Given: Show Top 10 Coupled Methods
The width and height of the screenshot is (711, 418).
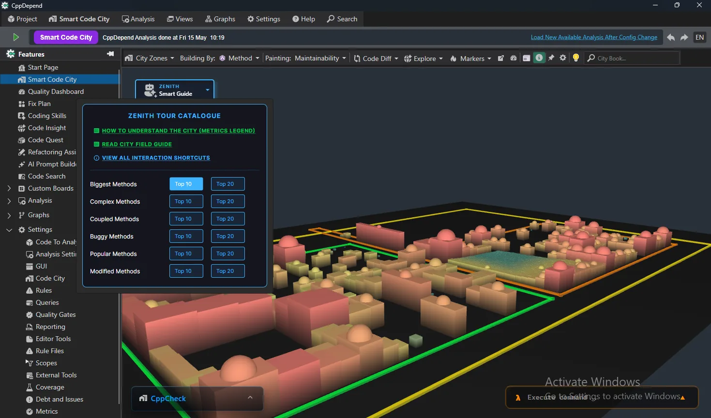Looking at the screenshot, I should tap(186, 219).
